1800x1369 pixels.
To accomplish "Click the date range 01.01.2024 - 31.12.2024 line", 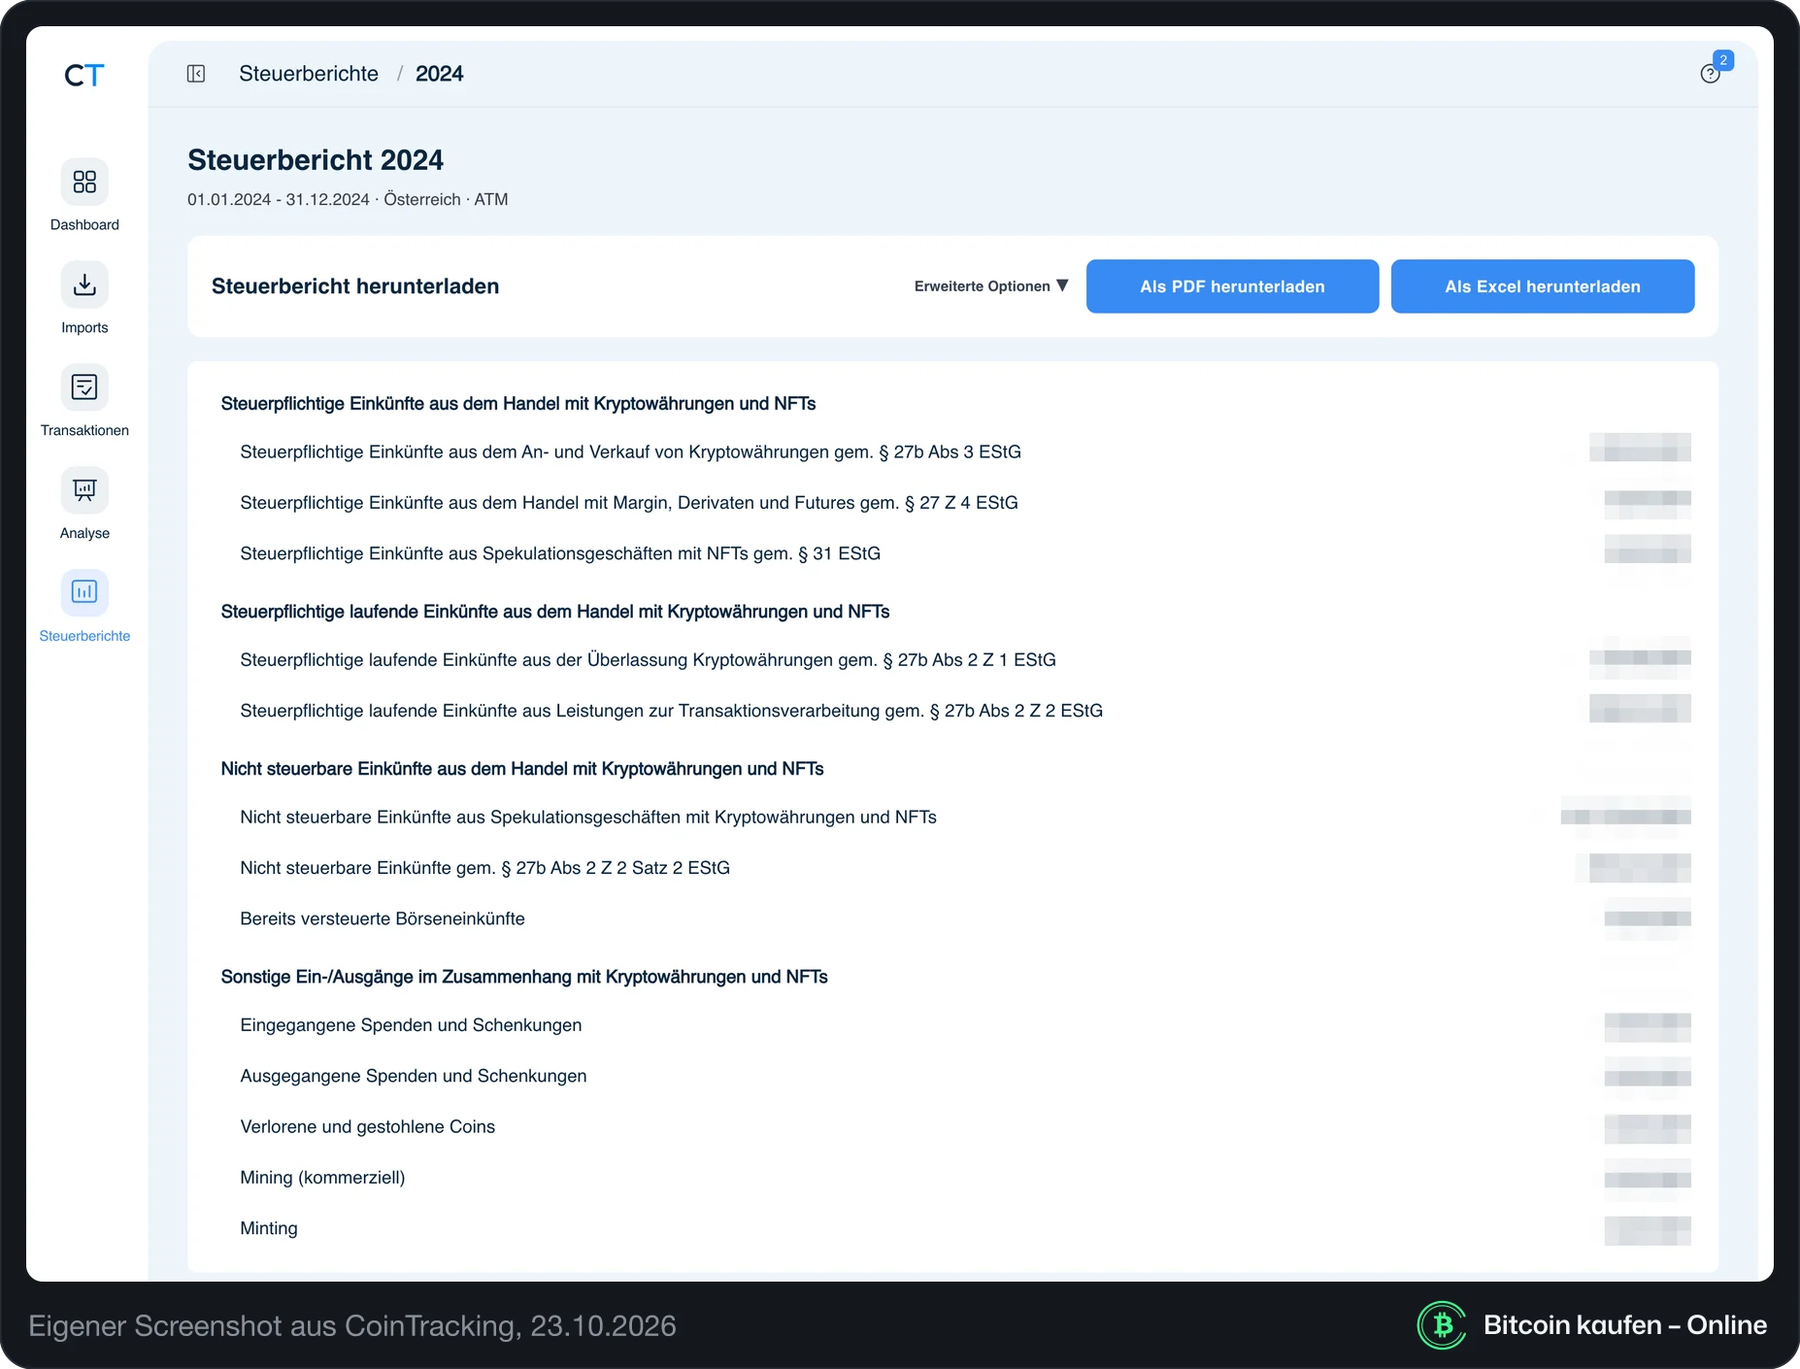I will [x=348, y=199].
